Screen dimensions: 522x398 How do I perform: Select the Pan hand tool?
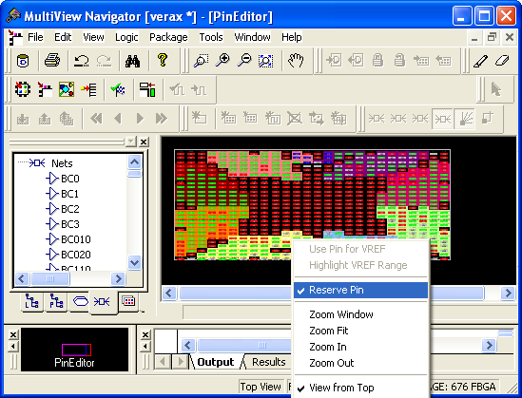coord(296,61)
